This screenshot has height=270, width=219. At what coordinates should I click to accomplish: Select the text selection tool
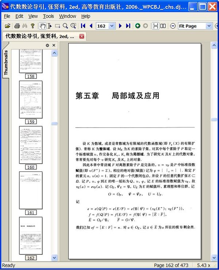pos(50,26)
